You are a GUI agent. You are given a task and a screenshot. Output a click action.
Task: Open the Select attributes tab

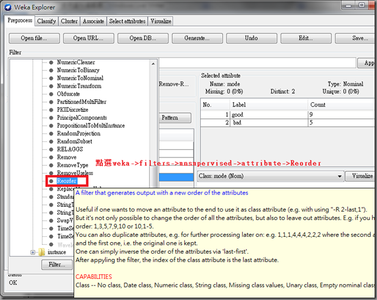coord(127,21)
